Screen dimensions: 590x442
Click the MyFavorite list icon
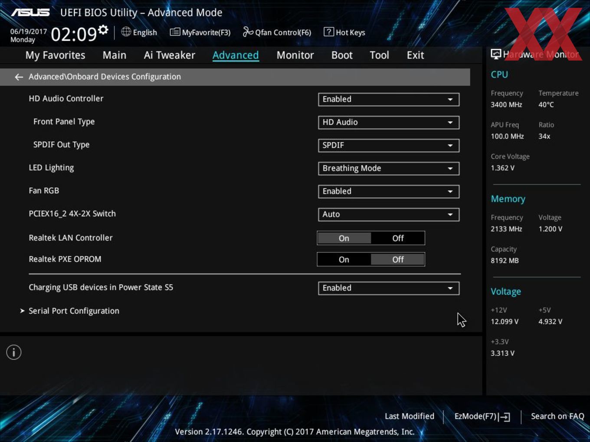pyautogui.click(x=175, y=32)
